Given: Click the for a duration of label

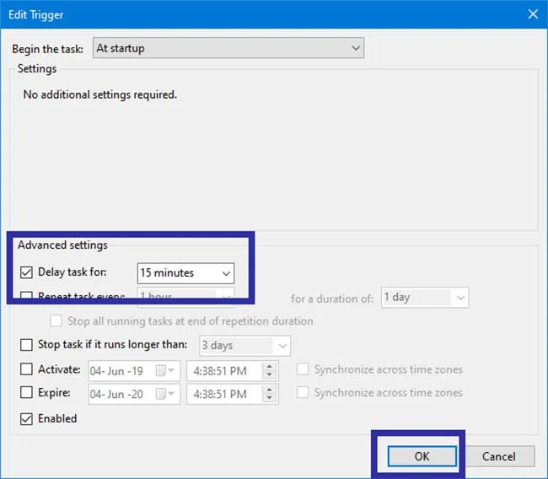Looking at the screenshot, I should [x=332, y=299].
